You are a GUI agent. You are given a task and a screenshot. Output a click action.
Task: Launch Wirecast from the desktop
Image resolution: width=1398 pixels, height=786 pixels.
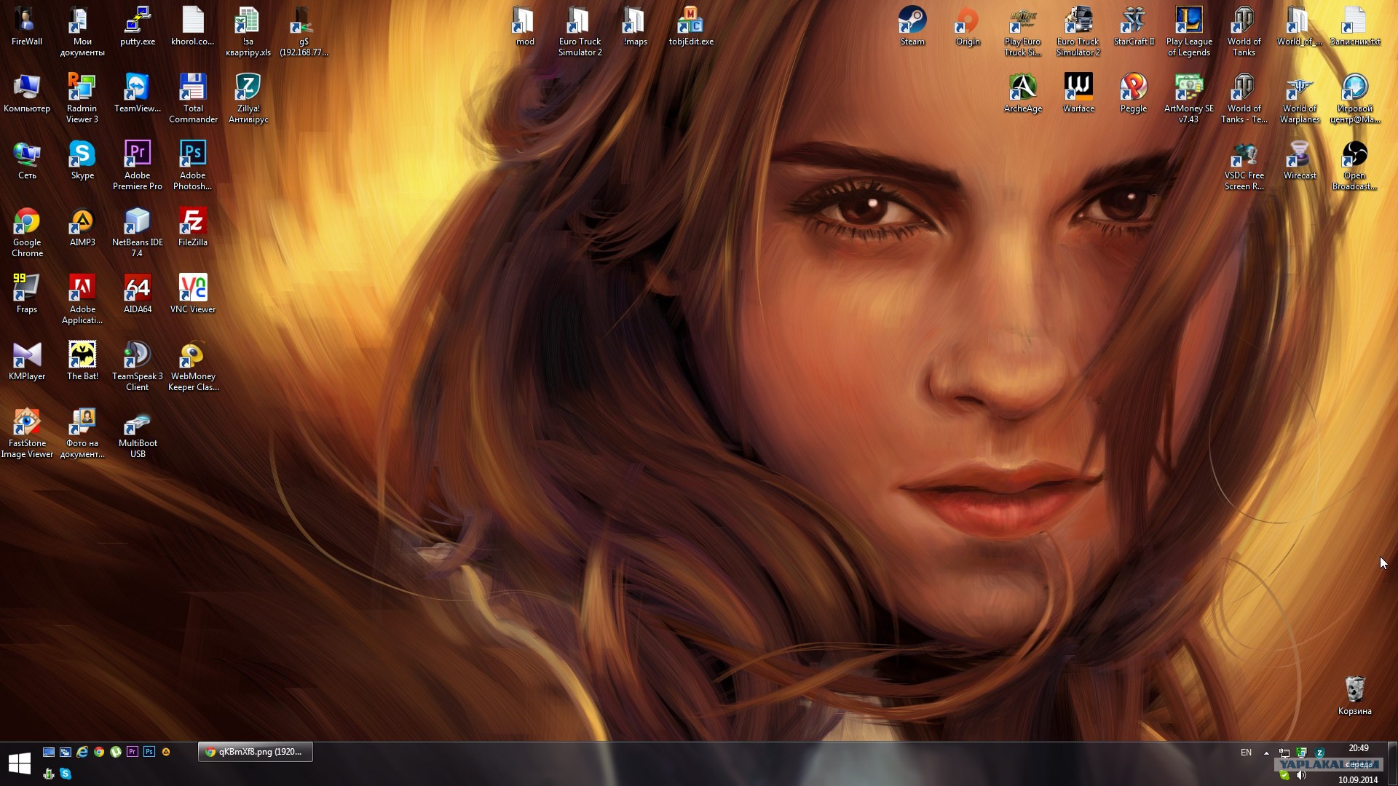click(1300, 161)
